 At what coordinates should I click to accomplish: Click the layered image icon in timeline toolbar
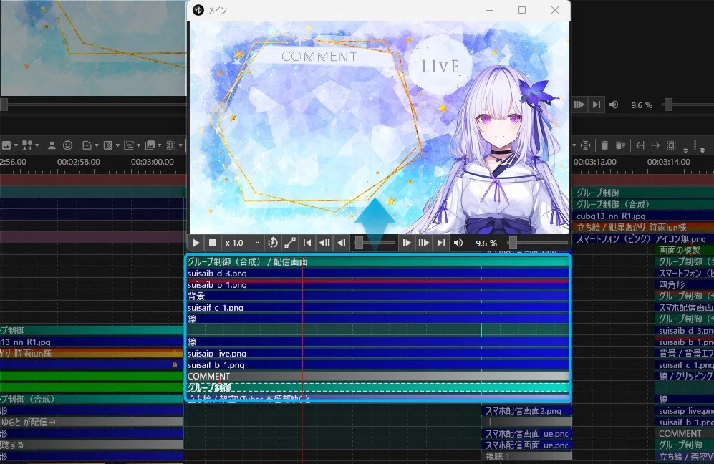150,145
